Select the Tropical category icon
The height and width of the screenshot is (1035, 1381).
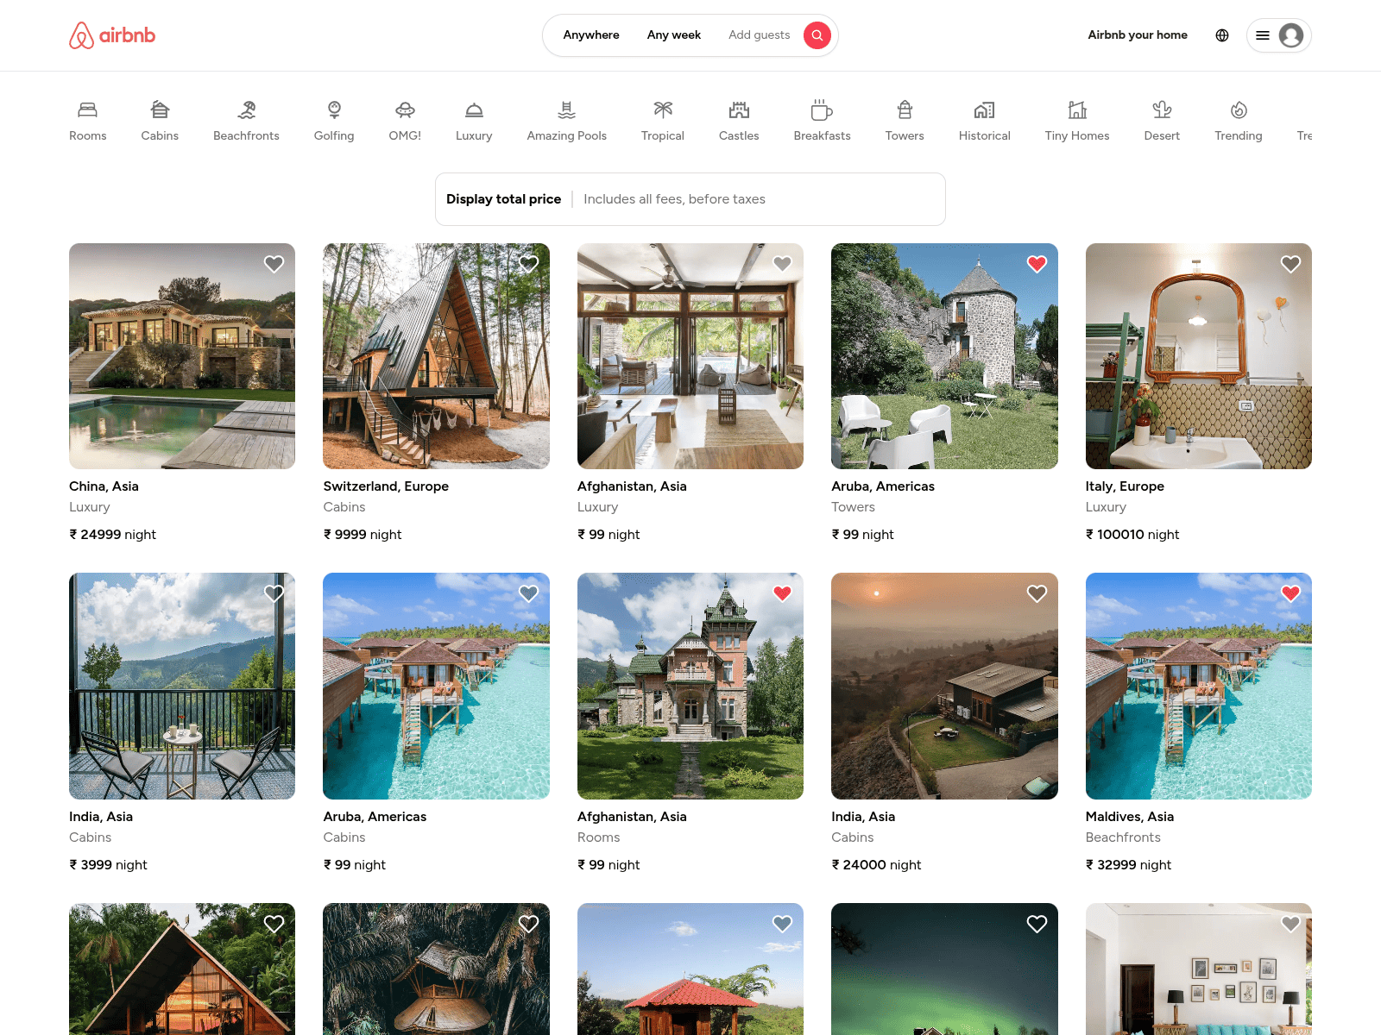663,110
